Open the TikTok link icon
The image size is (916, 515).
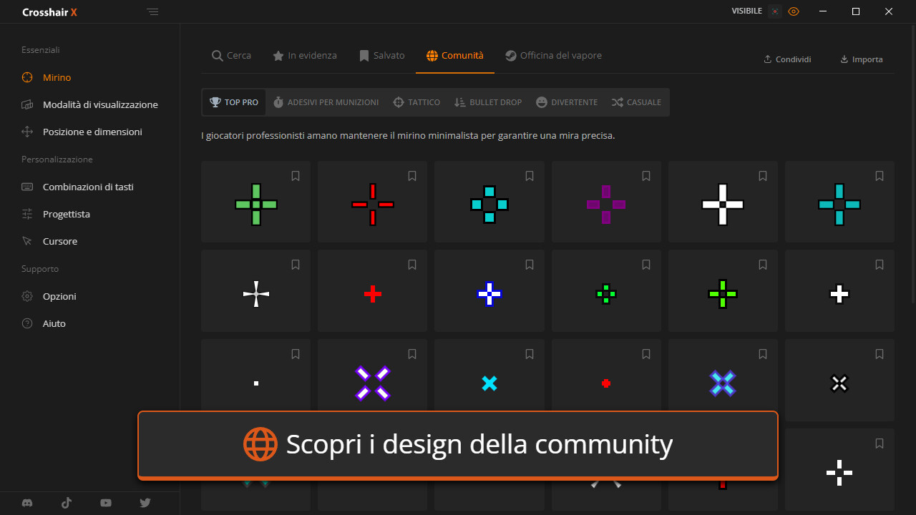[x=67, y=503]
